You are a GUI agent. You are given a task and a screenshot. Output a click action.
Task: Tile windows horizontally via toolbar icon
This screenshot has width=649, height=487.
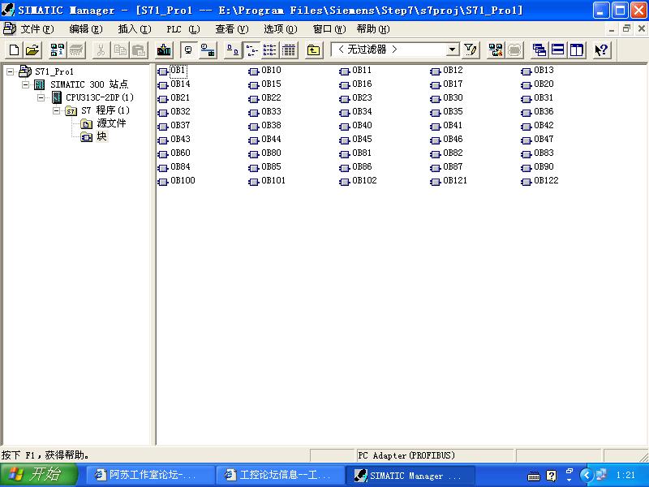(x=557, y=50)
